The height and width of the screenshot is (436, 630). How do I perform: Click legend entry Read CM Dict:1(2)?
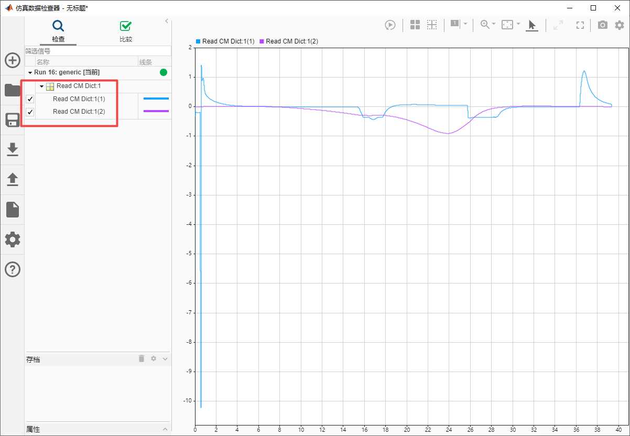pyautogui.click(x=289, y=41)
